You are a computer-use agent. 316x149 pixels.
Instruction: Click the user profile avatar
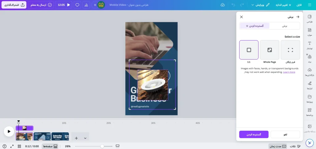[101, 5]
